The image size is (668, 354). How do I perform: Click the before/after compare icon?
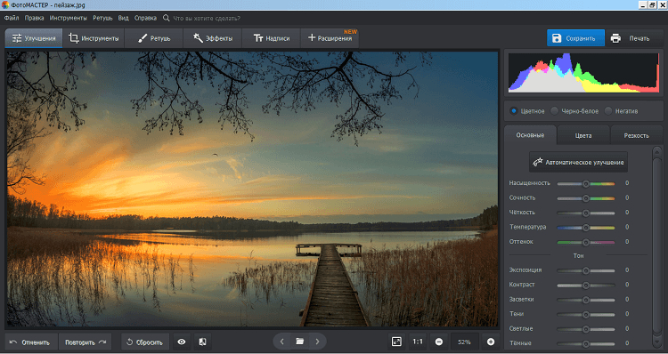[203, 342]
